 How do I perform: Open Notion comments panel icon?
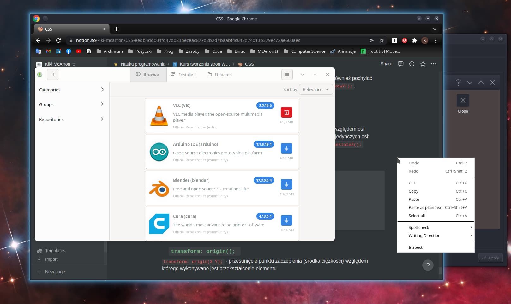coord(401,64)
